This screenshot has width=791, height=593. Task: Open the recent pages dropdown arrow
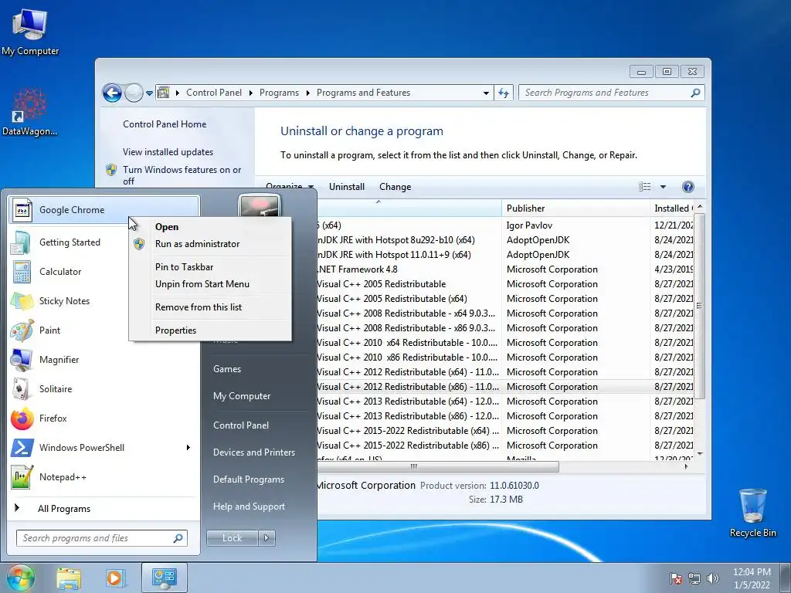(149, 93)
